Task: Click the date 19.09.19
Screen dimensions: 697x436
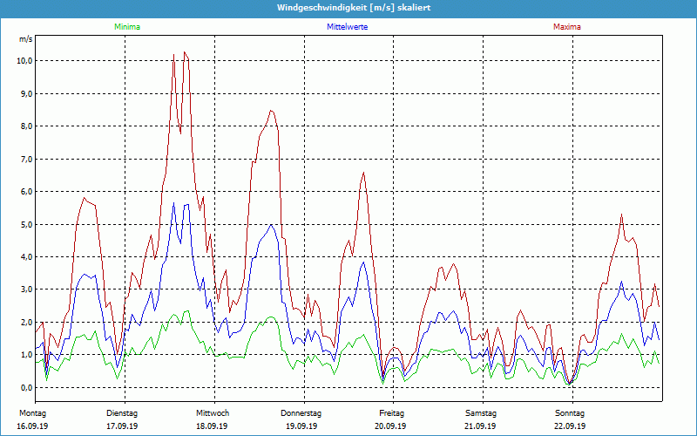Action: click(x=301, y=426)
